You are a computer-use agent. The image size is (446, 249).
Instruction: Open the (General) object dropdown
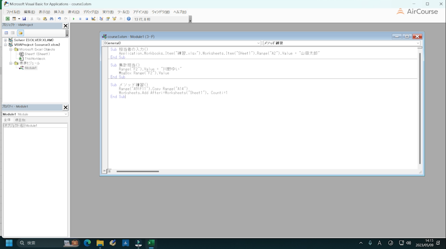point(258,43)
